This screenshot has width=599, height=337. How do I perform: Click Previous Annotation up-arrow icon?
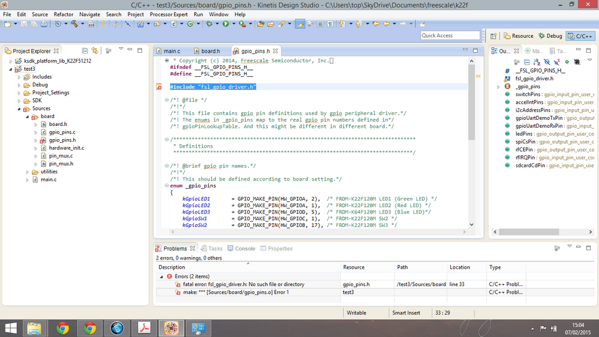358,24
